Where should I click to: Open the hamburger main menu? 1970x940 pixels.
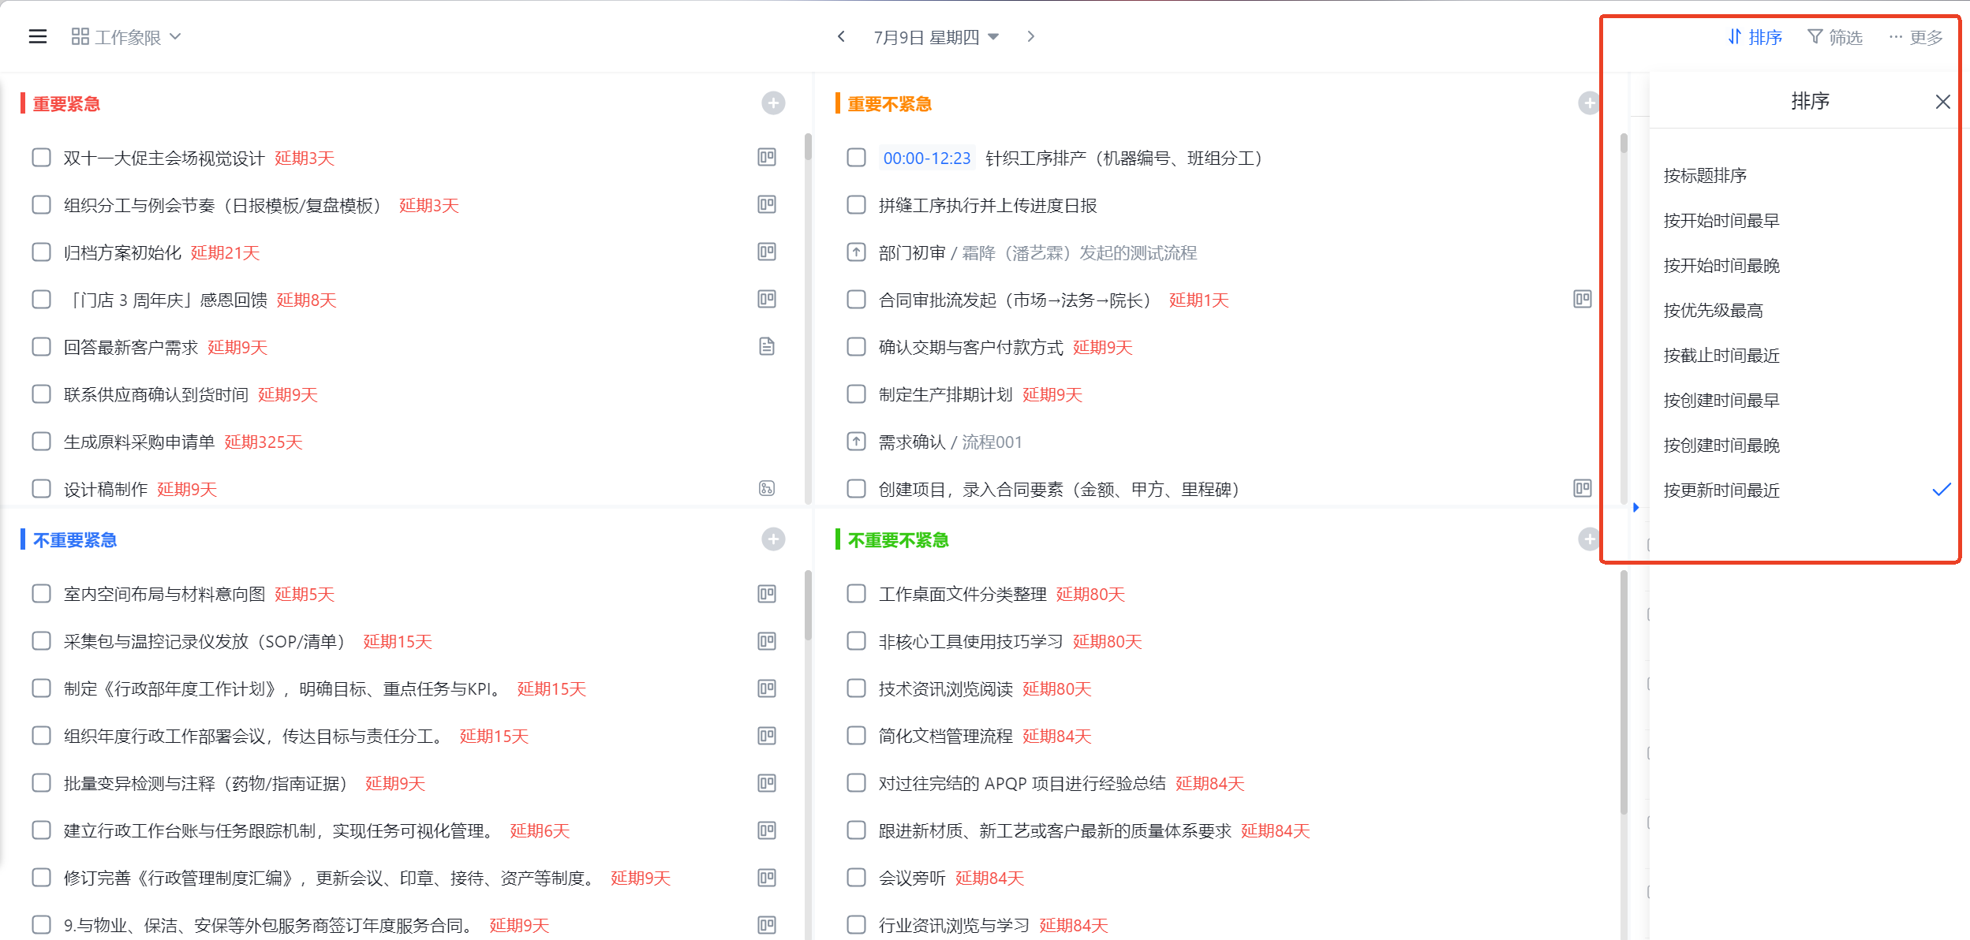[x=38, y=37]
